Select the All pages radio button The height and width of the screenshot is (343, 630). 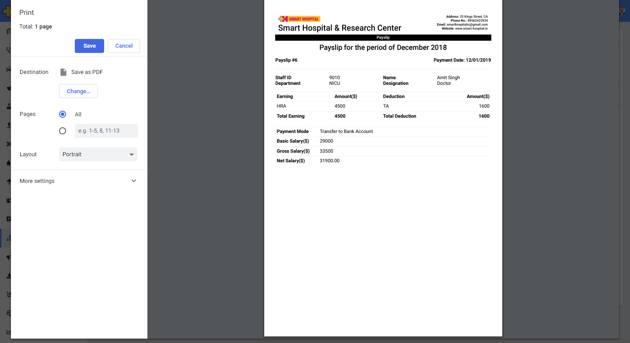click(63, 114)
